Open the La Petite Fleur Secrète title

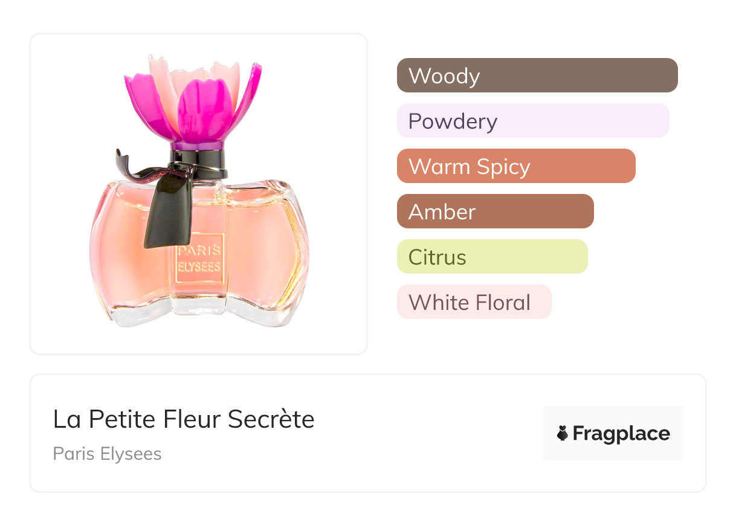pyautogui.click(x=184, y=419)
